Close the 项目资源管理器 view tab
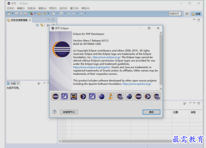The image size is (206, 148). click(x=30, y=20)
